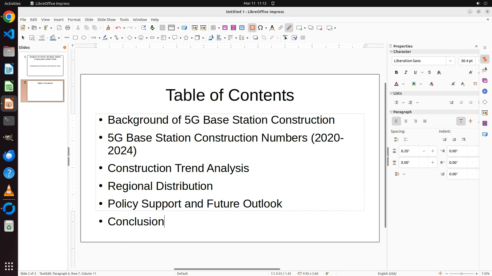Select the Ellipse drawing tool
Viewport: 492px width, 276px height.
click(x=84, y=38)
